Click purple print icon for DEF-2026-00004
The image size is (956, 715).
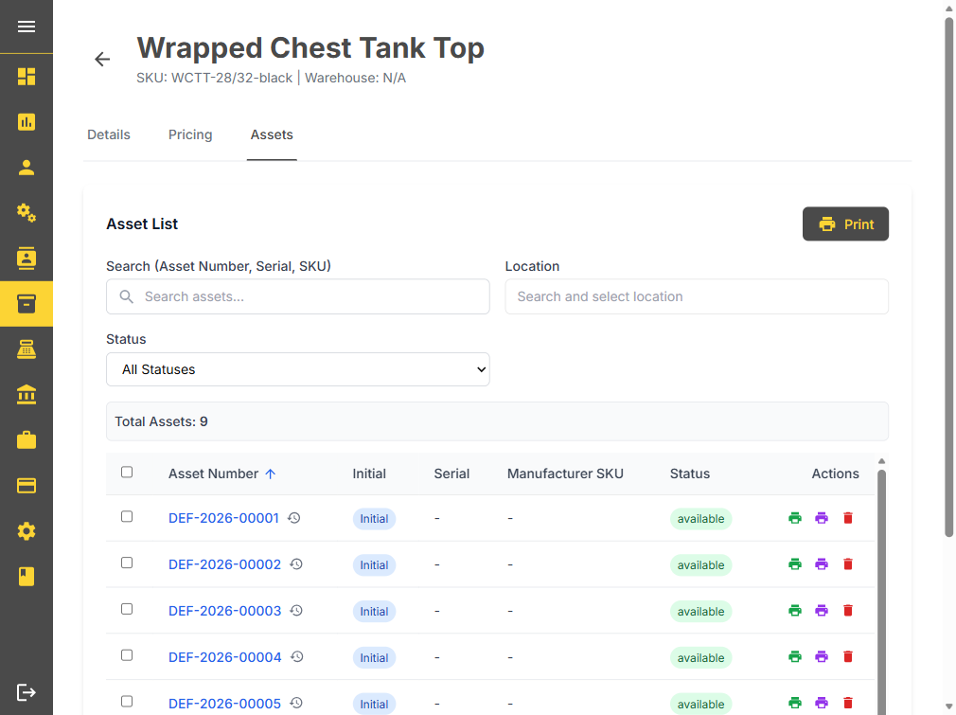coord(822,657)
